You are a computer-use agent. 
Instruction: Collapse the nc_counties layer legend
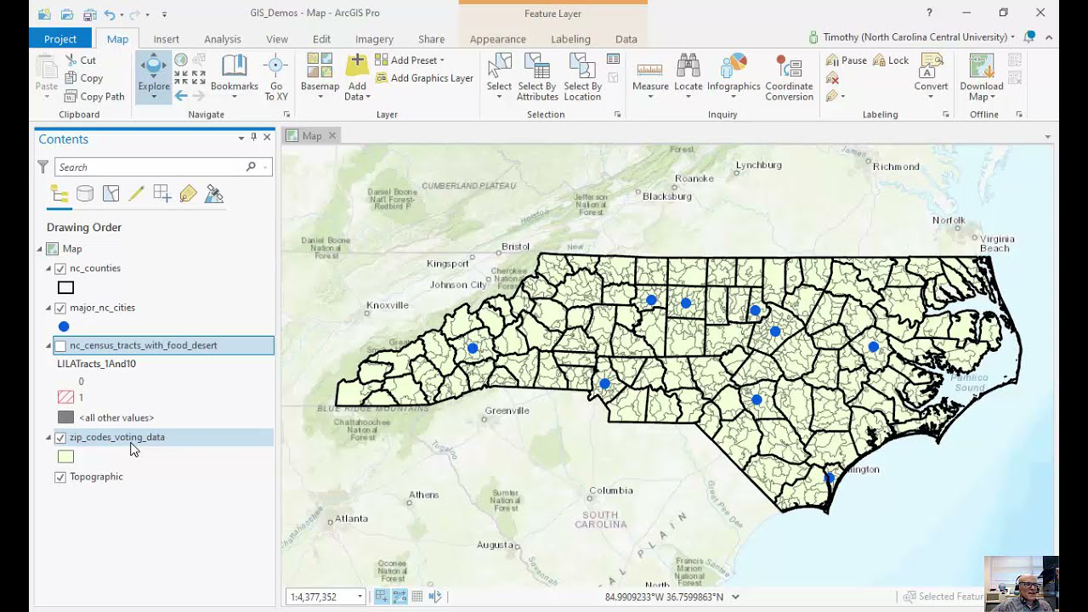[48, 269]
